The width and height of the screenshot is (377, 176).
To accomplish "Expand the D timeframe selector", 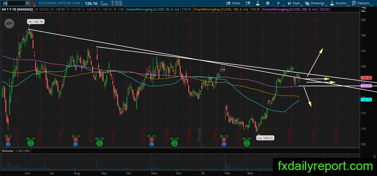I will [x=278, y=3].
